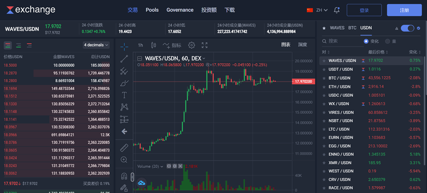Toggle chart fullscreen mode icon
The height and width of the screenshot is (193, 427).
point(204,45)
